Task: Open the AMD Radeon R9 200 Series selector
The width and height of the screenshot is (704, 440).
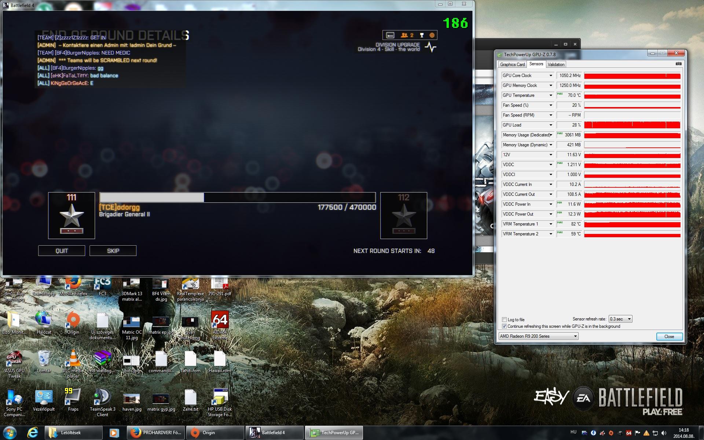Action: 538,336
